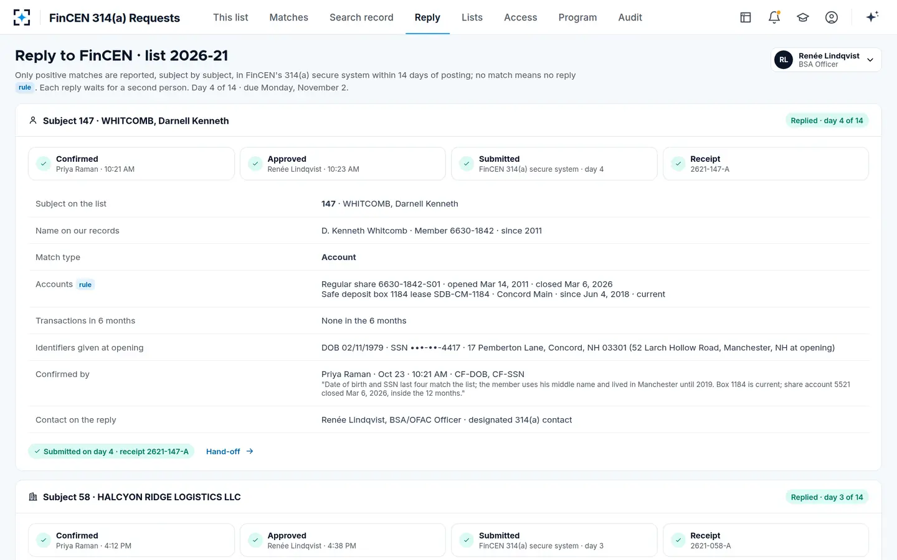
Task: Open the notifications bell
Action: (774, 17)
